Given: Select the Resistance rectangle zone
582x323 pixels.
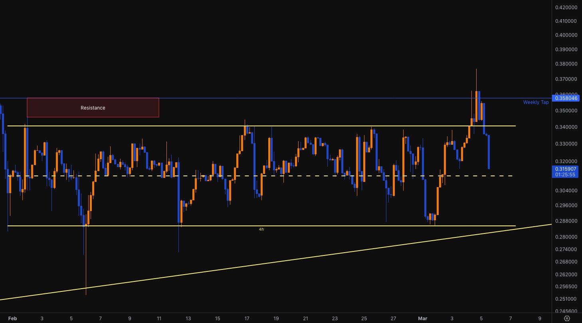Looking at the screenshot, I should click(93, 108).
